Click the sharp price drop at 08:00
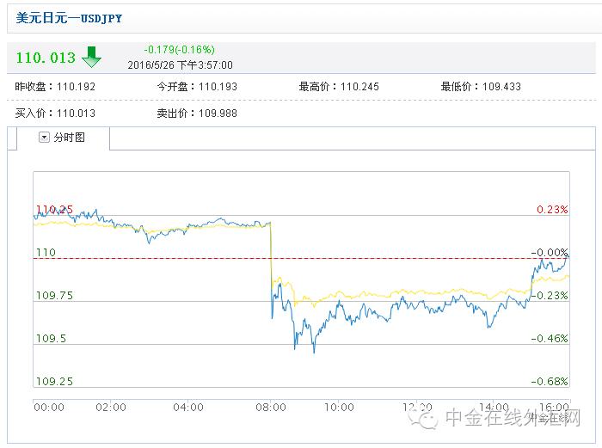Screen dimensions: 602x448 (x=271, y=269)
